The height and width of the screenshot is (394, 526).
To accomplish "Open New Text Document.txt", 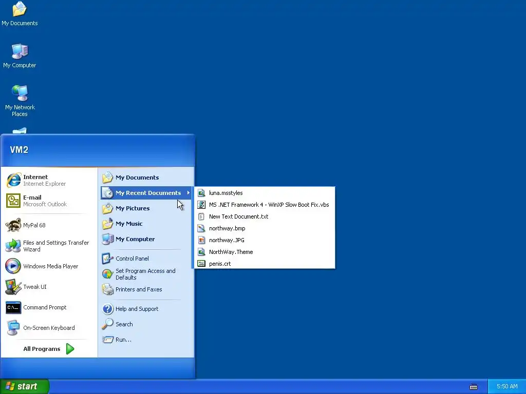I will coord(265,216).
